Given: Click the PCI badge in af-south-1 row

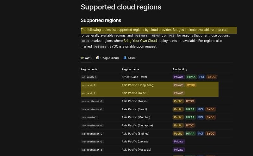Looking at the screenshot, I should click(x=201, y=77).
